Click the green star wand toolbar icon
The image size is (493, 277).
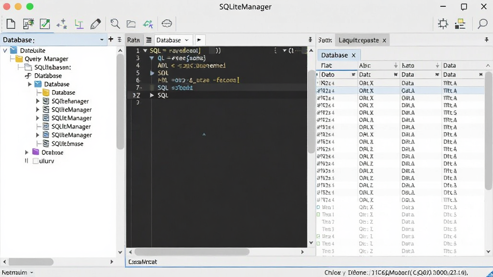148,24
